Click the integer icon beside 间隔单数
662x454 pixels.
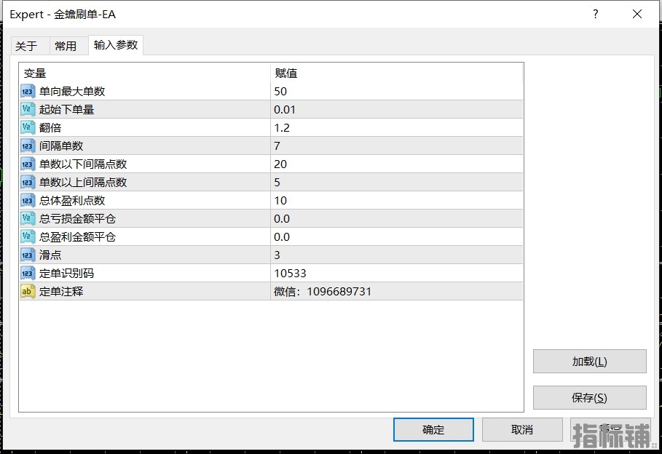(x=28, y=146)
